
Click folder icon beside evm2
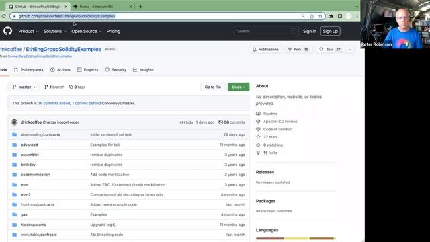(15, 194)
